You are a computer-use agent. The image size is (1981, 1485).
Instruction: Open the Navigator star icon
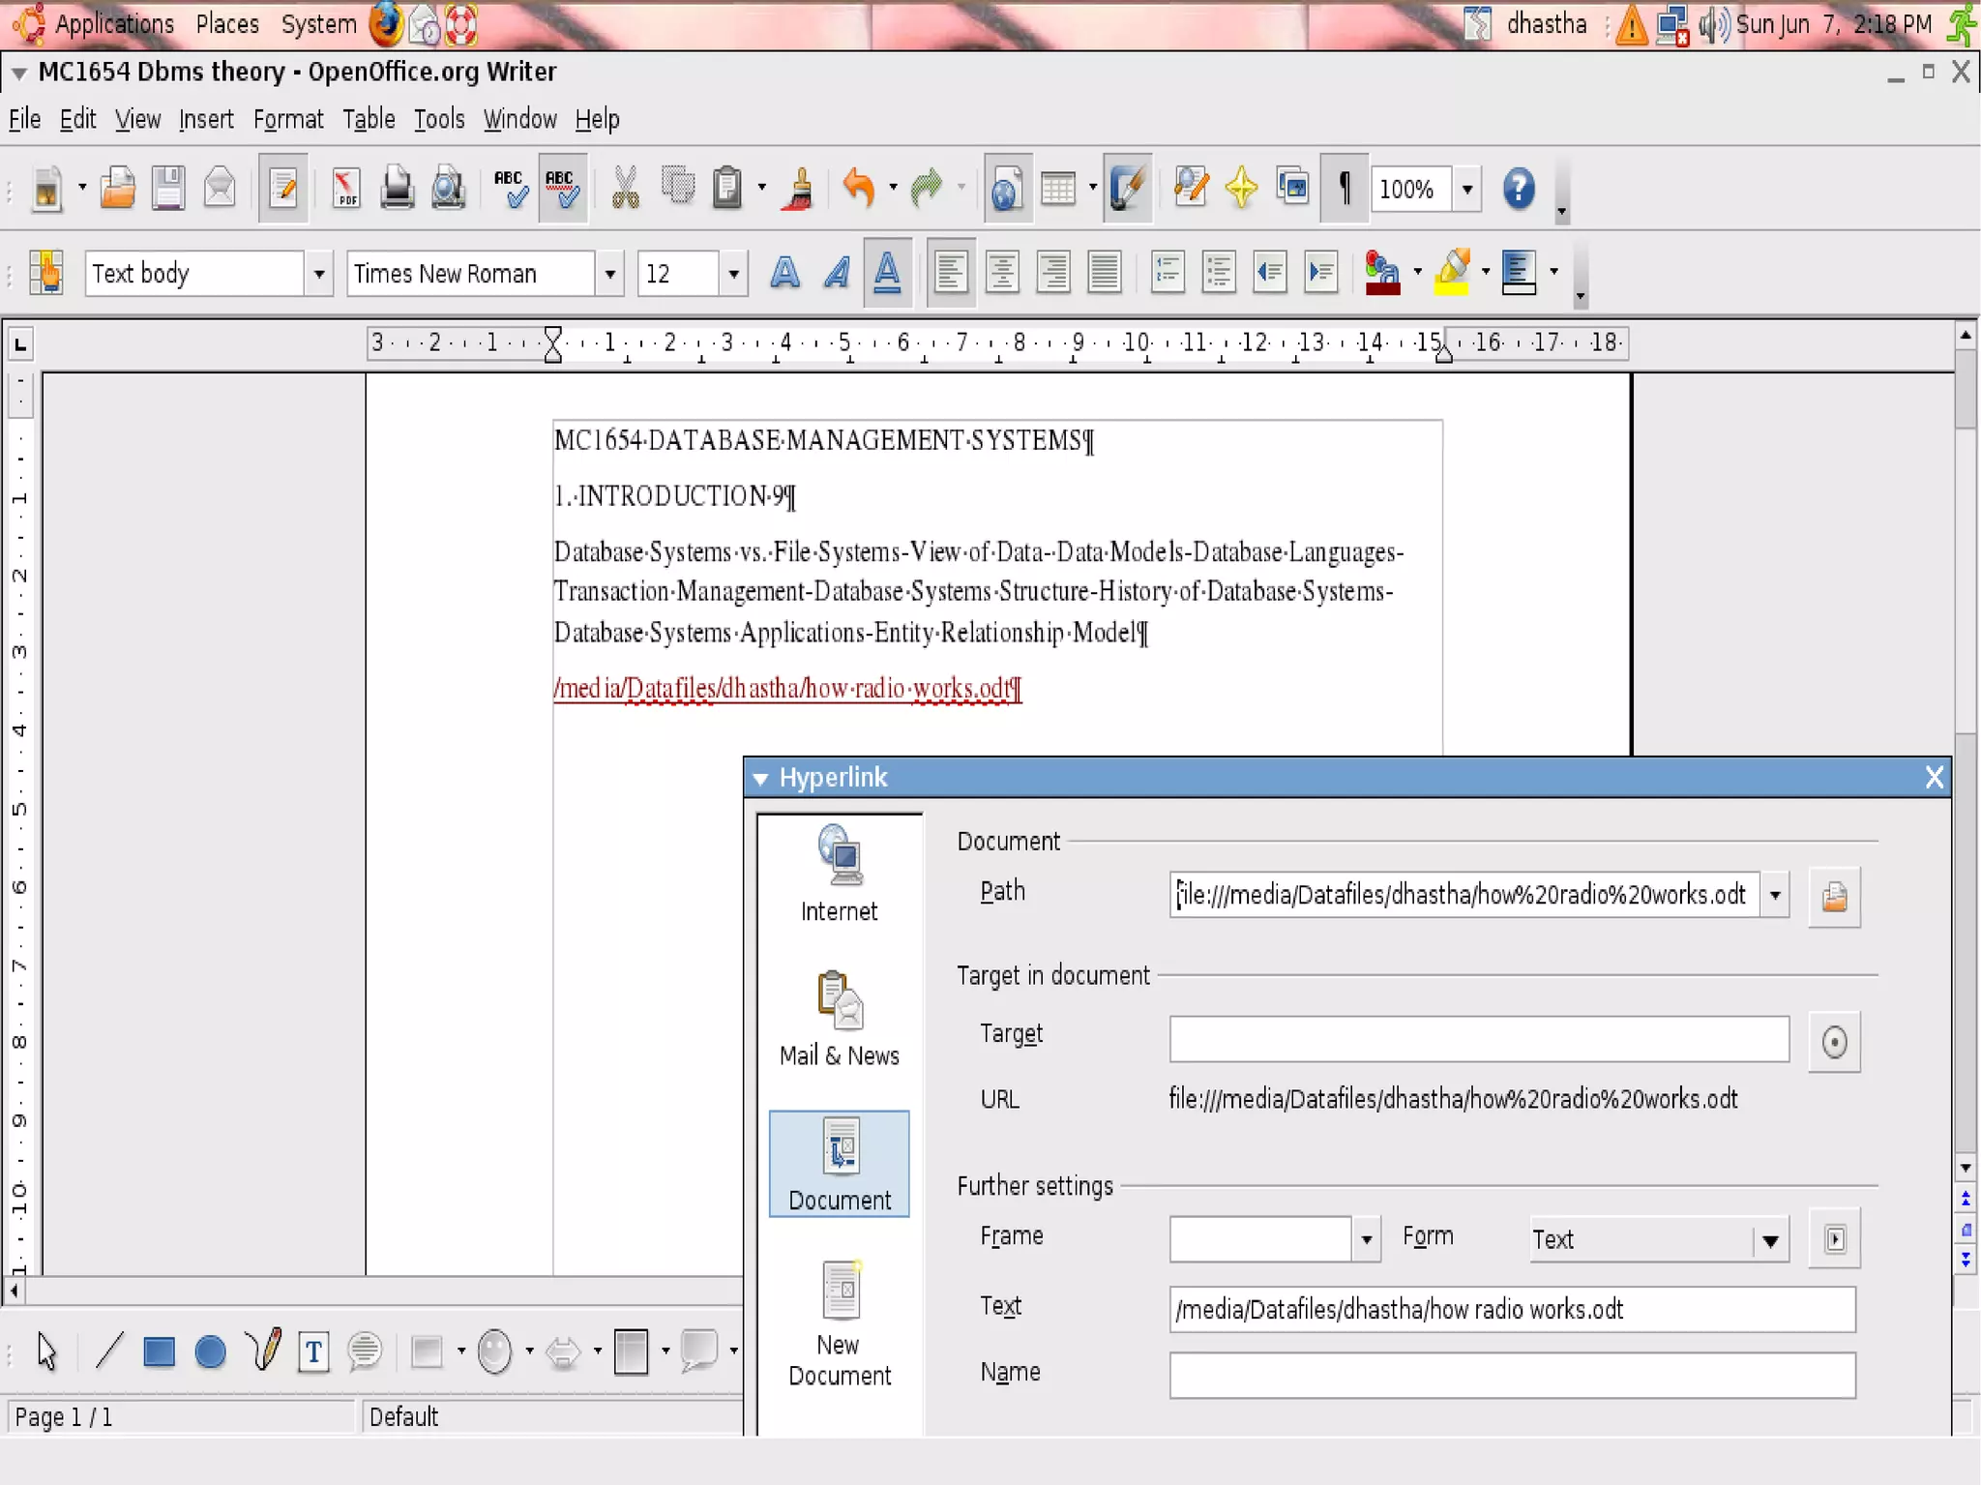click(x=1241, y=188)
